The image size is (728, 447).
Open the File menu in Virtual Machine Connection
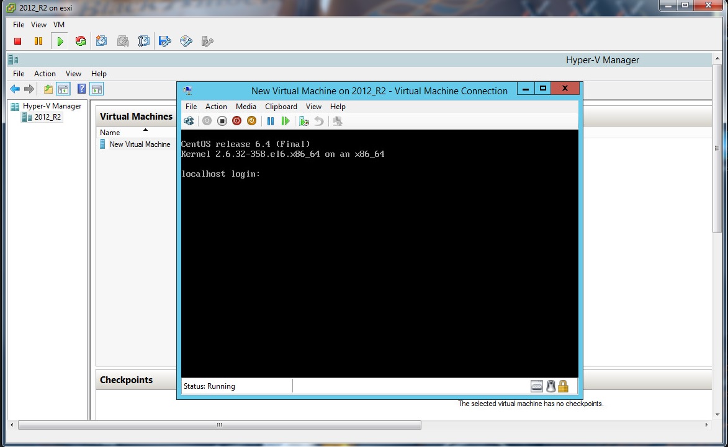click(x=191, y=107)
